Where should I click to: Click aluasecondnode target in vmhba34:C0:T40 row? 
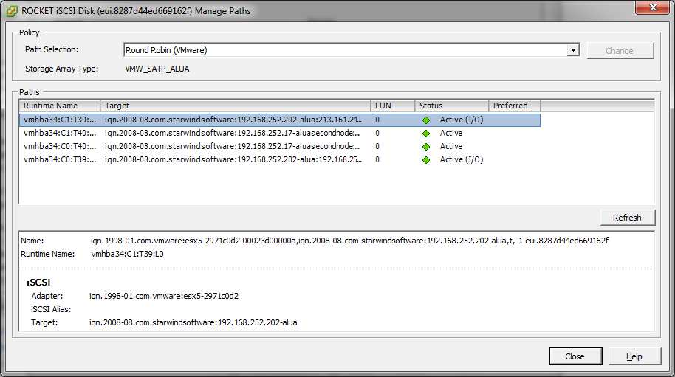coord(232,147)
